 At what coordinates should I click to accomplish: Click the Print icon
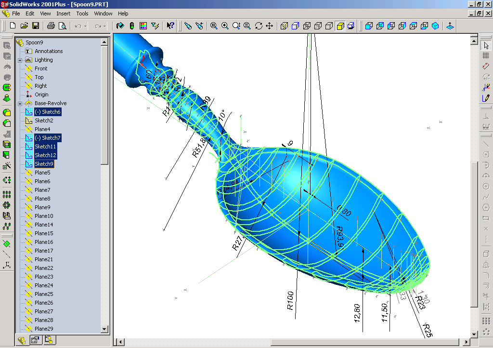coord(51,26)
